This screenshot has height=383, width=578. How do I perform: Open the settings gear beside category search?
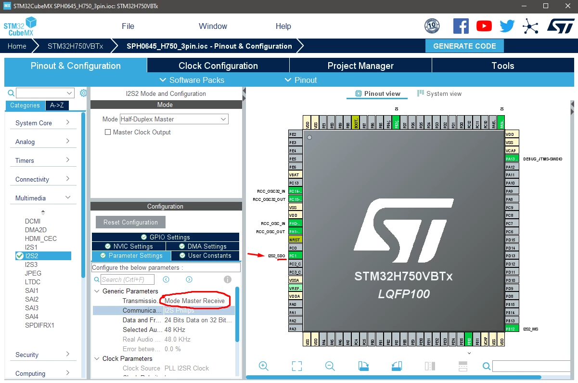tap(83, 93)
